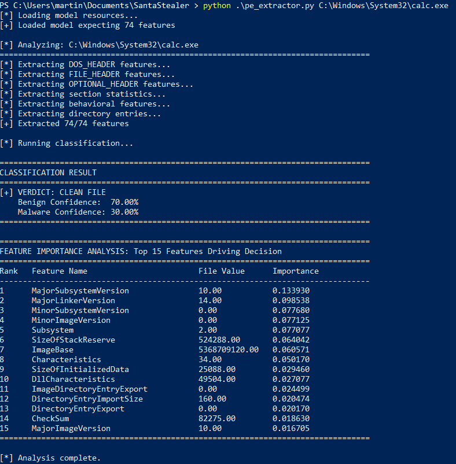Screen dimensions: 456x464
Task: Click 'DirectoryEntryImportSize' feature name
Action: point(87,399)
